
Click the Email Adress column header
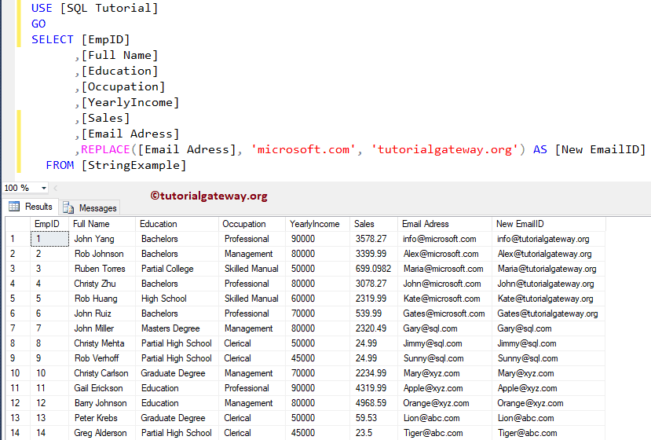(445, 224)
